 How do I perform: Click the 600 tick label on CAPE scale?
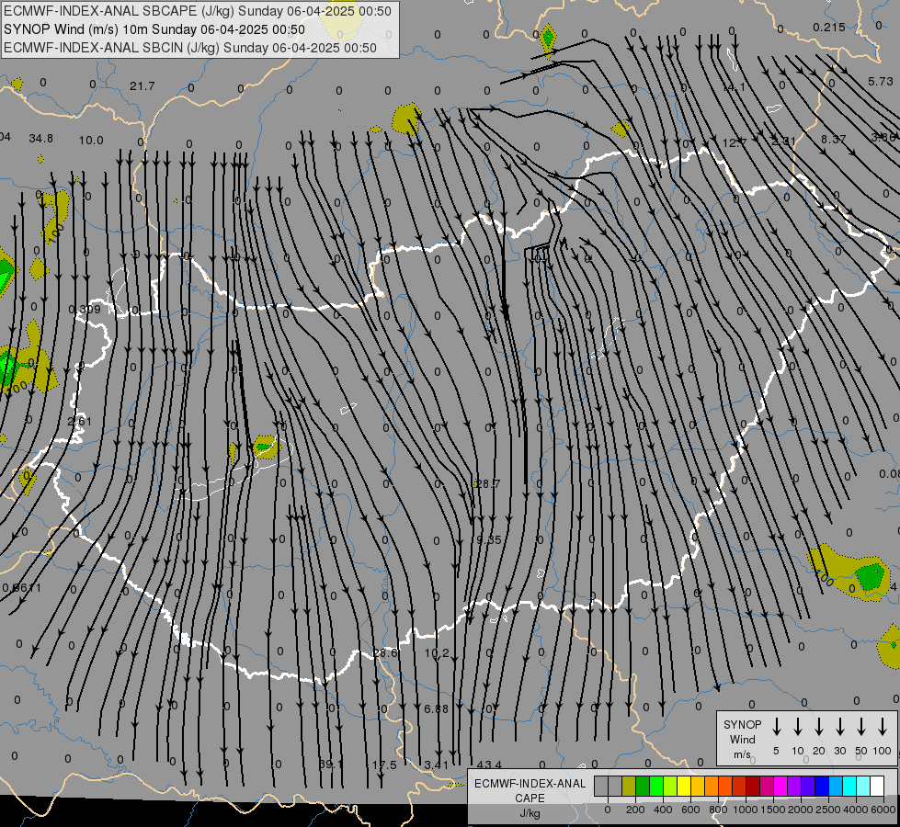690,810
